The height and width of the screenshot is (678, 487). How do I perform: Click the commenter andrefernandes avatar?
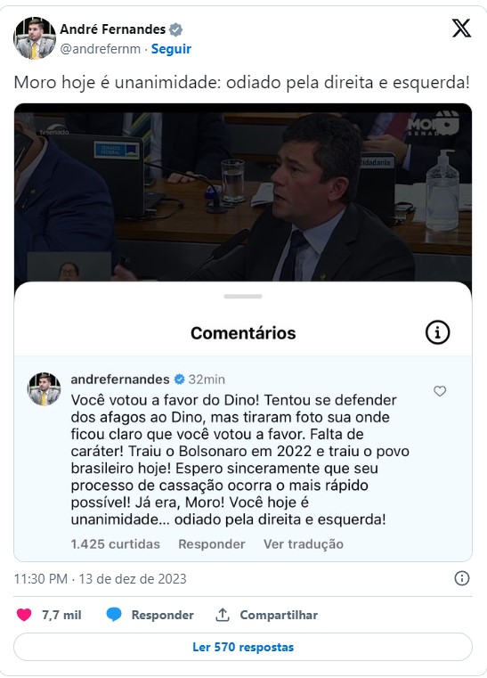(45, 388)
